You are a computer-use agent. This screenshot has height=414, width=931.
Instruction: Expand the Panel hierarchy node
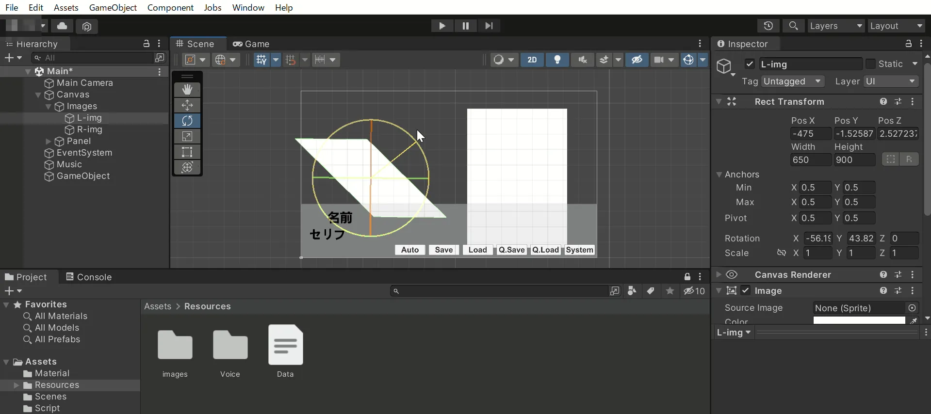(x=48, y=142)
